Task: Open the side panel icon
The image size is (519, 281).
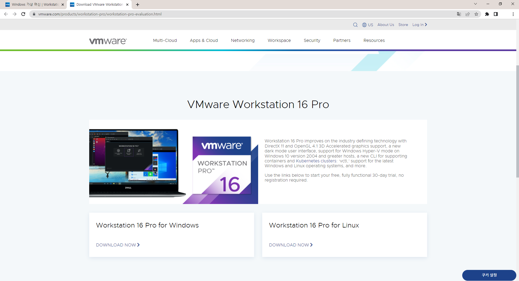Action: point(496,14)
